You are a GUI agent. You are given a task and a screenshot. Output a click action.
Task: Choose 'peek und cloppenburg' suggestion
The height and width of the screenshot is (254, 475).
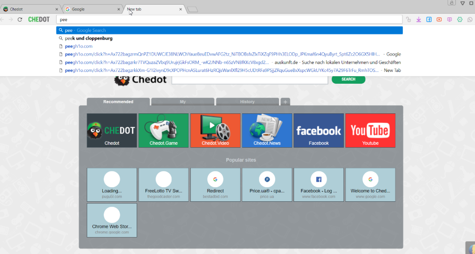click(x=229, y=39)
